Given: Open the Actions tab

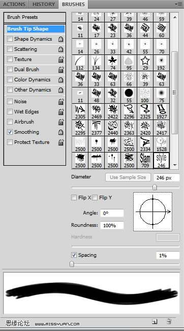Looking at the screenshot, I should [x=14, y=4].
